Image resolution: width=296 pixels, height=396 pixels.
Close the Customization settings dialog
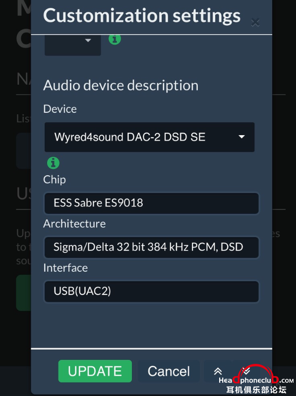pos(255,22)
